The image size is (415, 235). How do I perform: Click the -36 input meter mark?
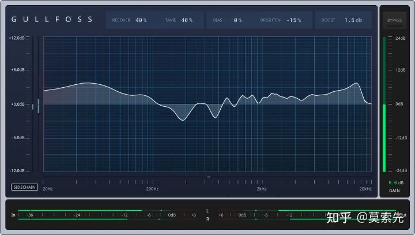point(30,215)
